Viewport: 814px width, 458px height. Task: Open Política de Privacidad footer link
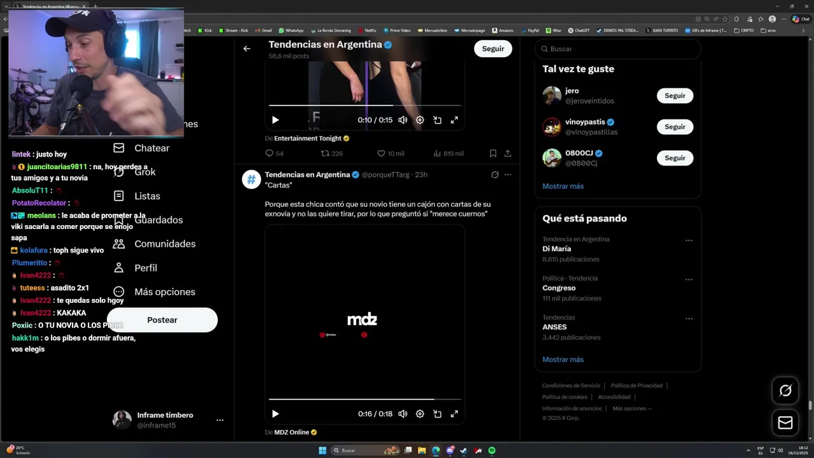[x=637, y=385]
